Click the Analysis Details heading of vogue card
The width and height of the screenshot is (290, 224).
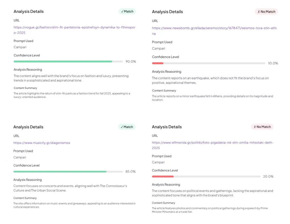click(29, 11)
